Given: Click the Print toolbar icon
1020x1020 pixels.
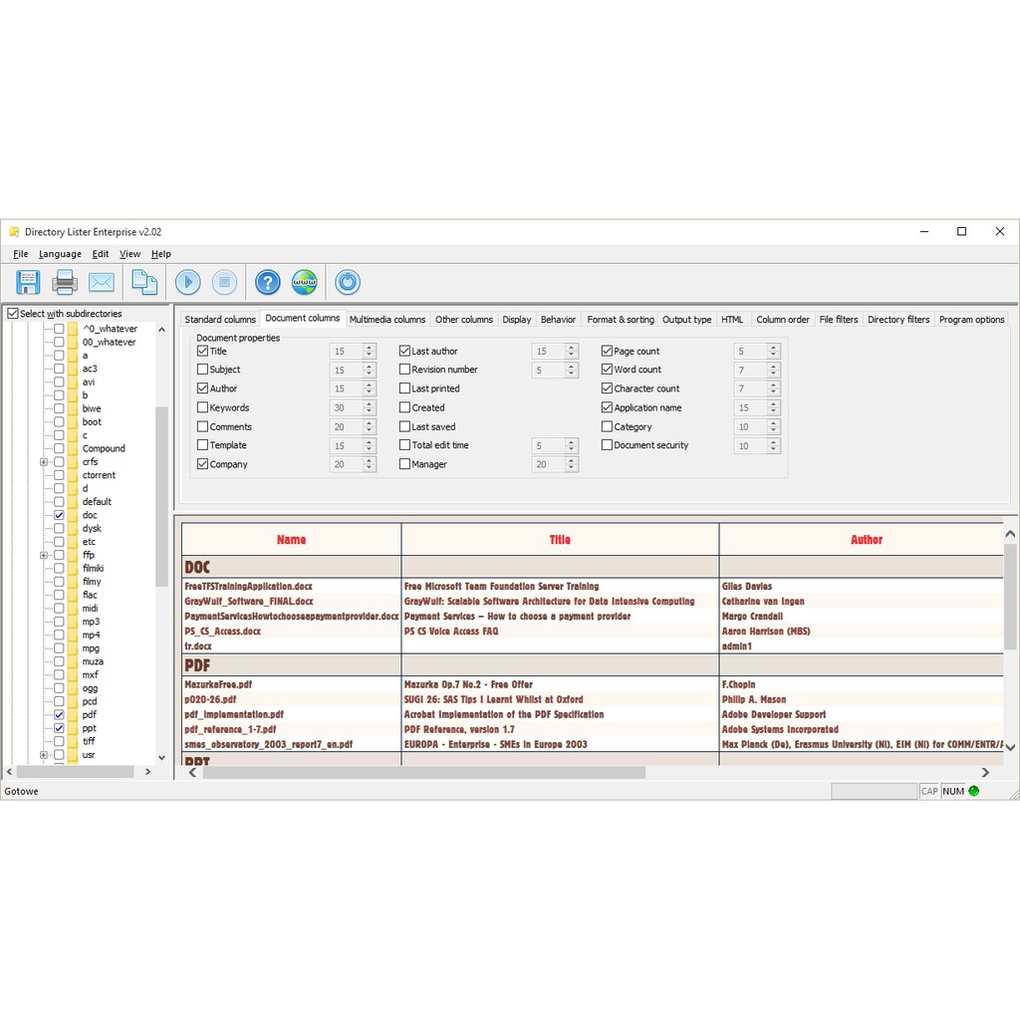Looking at the screenshot, I should click(x=65, y=282).
